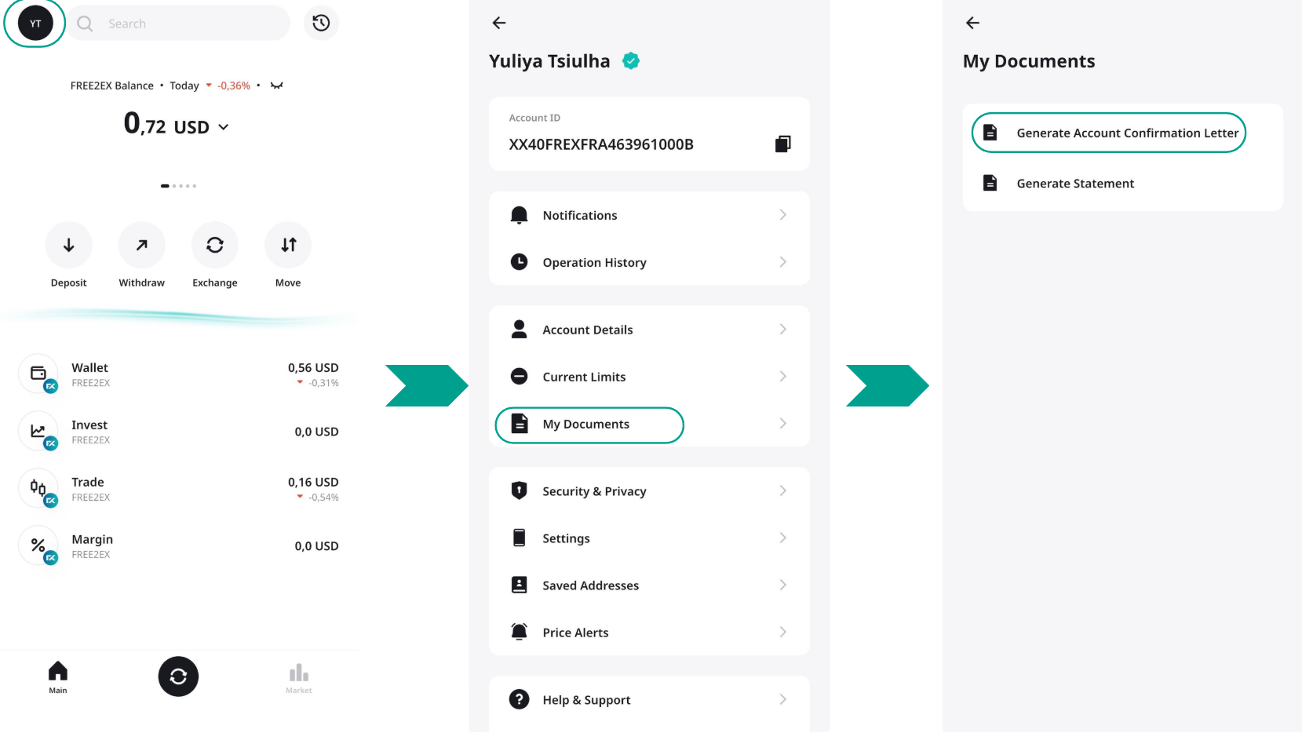
Task: Tap the Withdraw arrow icon
Action: pyautogui.click(x=141, y=246)
